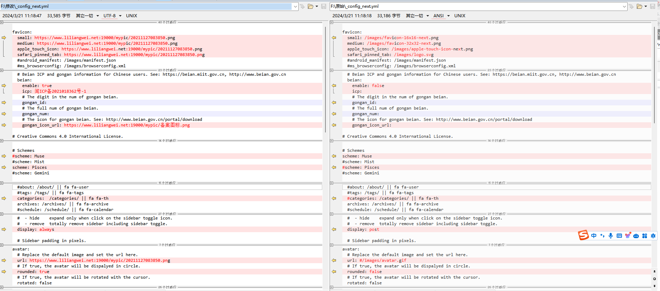Copy left avatar url line to right
This screenshot has width=660, height=291.
click(x=4, y=260)
